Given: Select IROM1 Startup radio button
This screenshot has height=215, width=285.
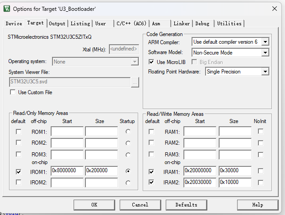Looking at the screenshot, I should [x=128, y=171].
